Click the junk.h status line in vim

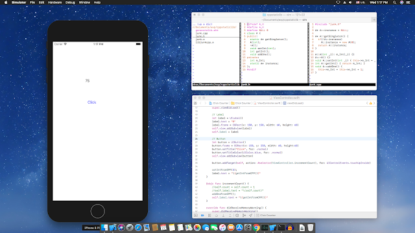(x=275, y=85)
